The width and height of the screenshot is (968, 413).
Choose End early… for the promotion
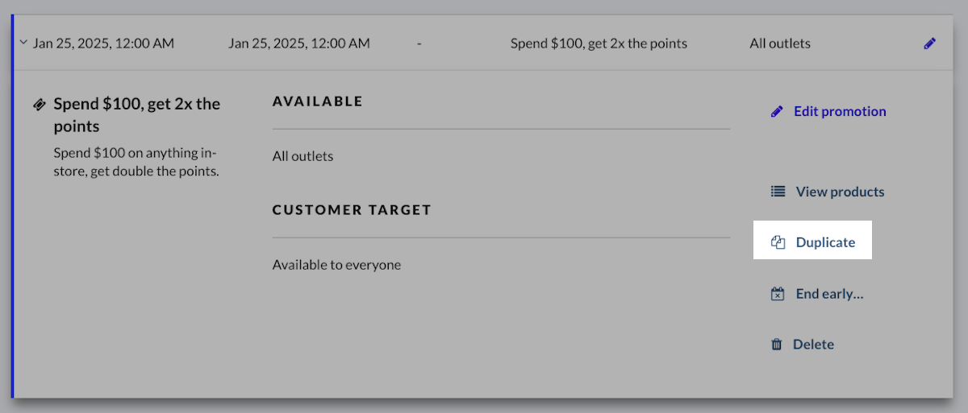click(x=829, y=294)
